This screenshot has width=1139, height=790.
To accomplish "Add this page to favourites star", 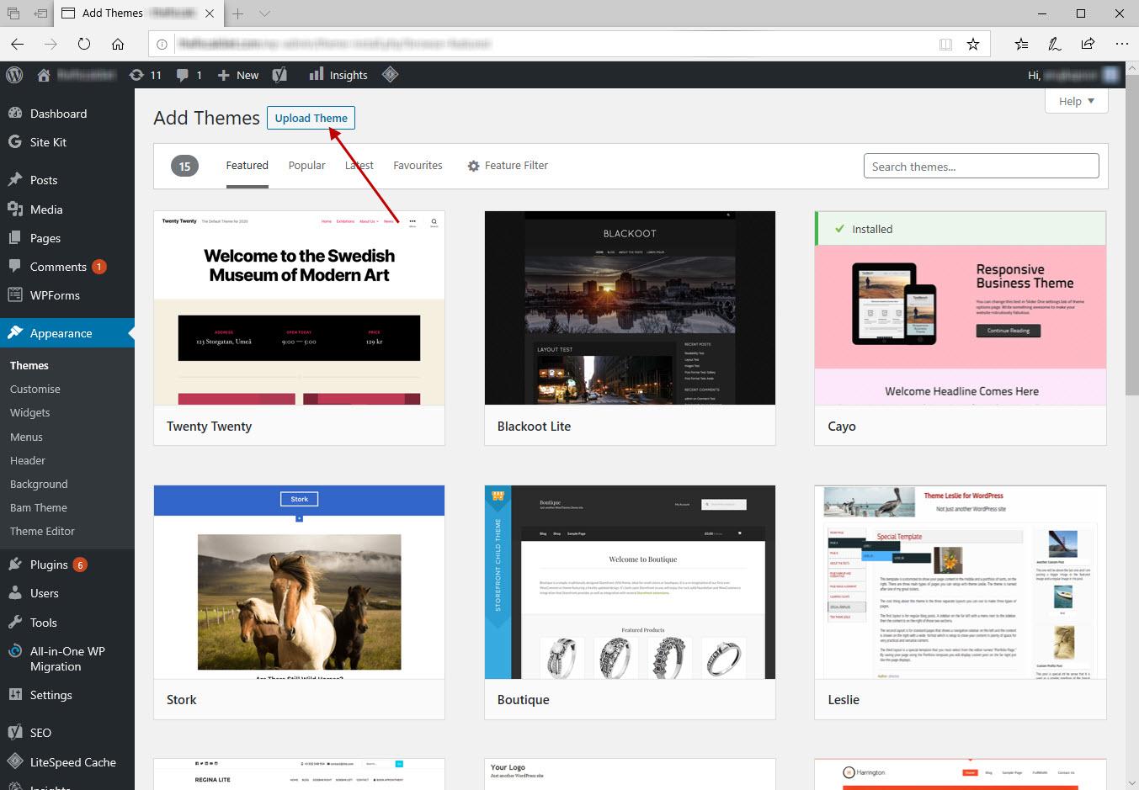I will coord(973,44).
